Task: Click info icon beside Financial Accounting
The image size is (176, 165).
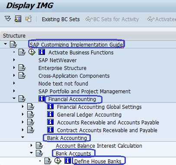Action: (42, 98)
